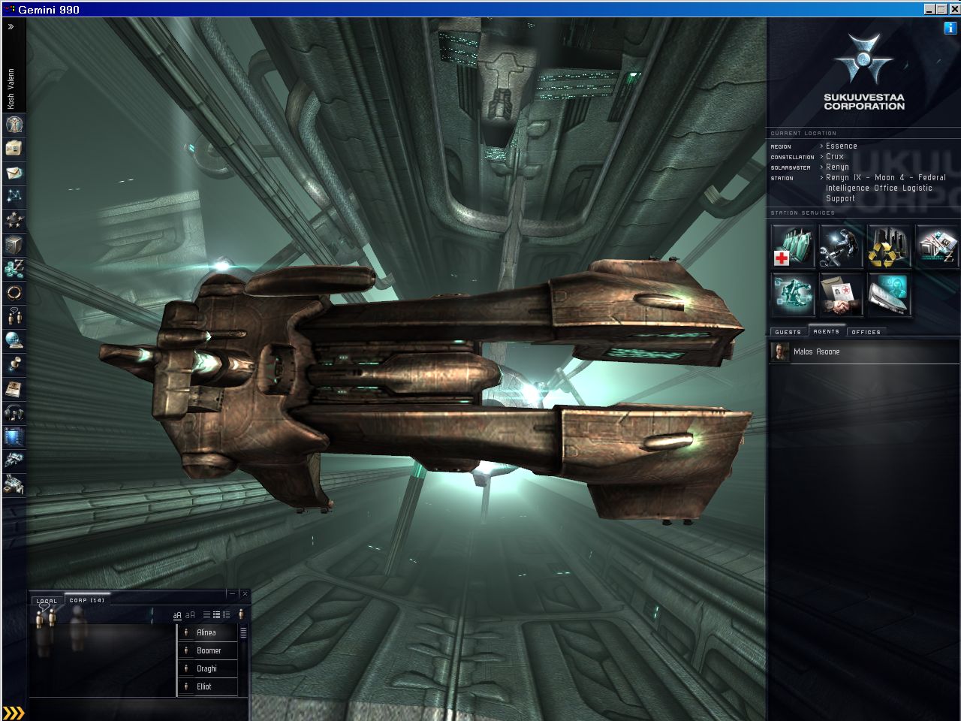Click the Sukuuvestaa Corporation logo
Screen dimensions: 961x721
pyautogui.click(x=863, y=73)
